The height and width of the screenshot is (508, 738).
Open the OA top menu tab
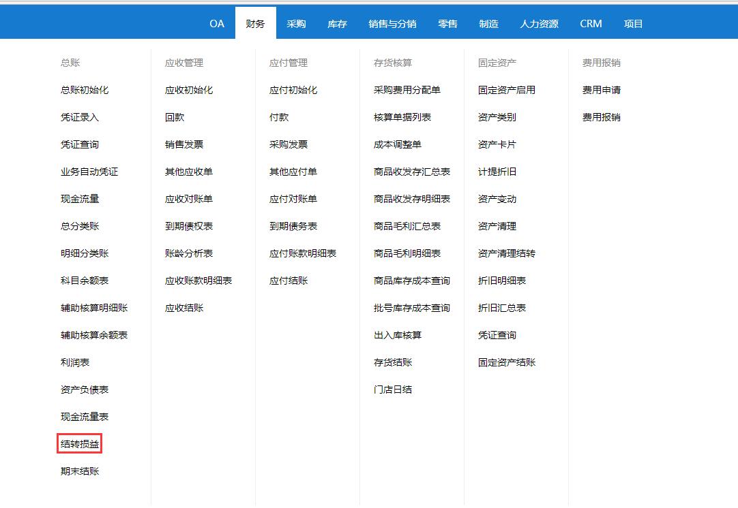click(216, 24)
